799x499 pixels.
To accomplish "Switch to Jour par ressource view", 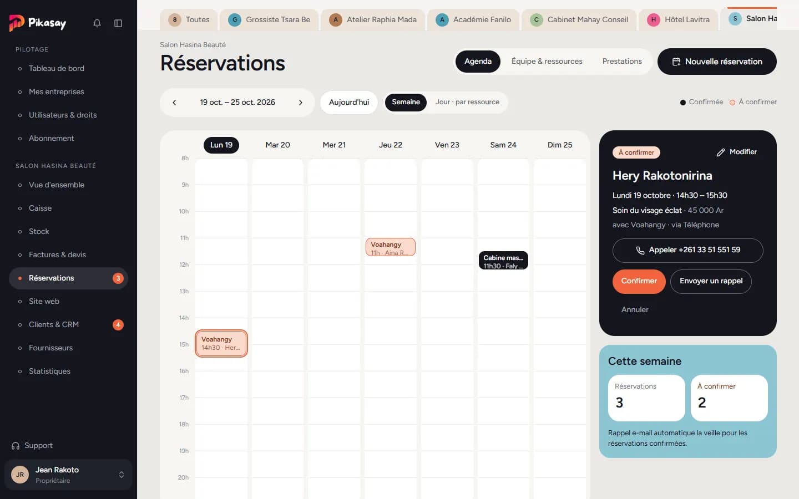I will [x=467, y=102].
